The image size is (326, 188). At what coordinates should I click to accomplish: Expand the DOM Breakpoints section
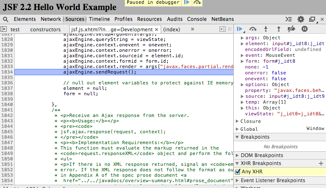coord(237,155)
